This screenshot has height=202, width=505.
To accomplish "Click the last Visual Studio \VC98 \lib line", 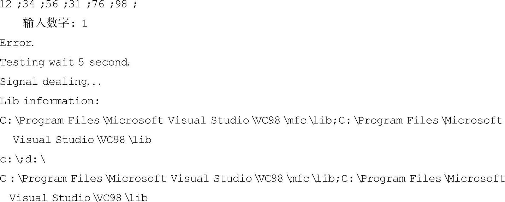I will pyautogui.click(x=78, y=198).
